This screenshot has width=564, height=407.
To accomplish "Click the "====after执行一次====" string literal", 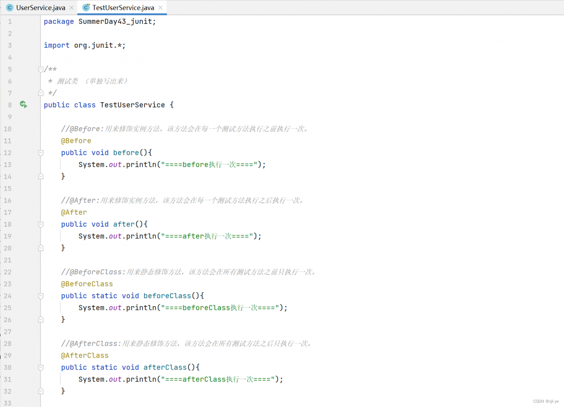I will pyautogui.click(x=207, y=236).
